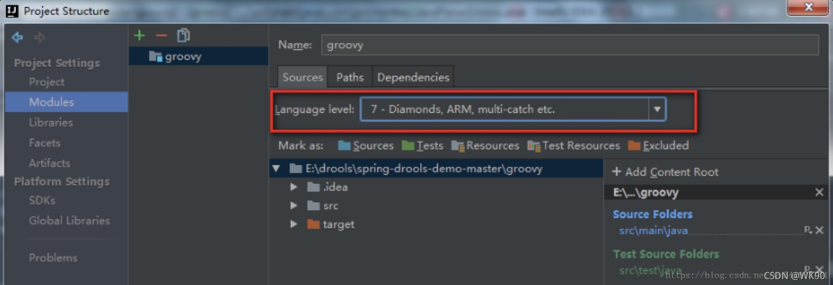Mark folder as Resources
This screenshot has width=833, height=285.
pos(485,146)
